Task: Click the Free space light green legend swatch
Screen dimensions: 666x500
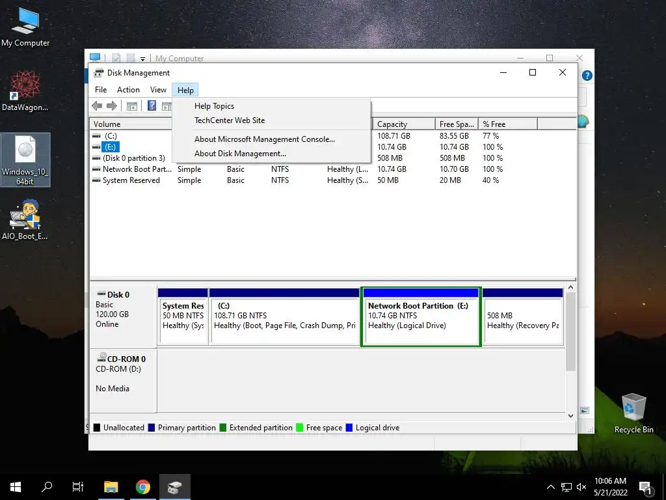Action: [x=299, y=428]
